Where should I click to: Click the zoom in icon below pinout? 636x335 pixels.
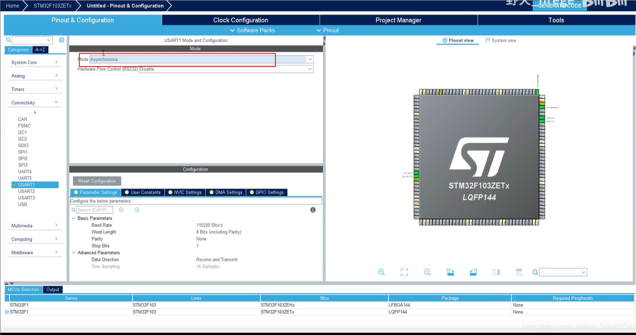[381, 272]
